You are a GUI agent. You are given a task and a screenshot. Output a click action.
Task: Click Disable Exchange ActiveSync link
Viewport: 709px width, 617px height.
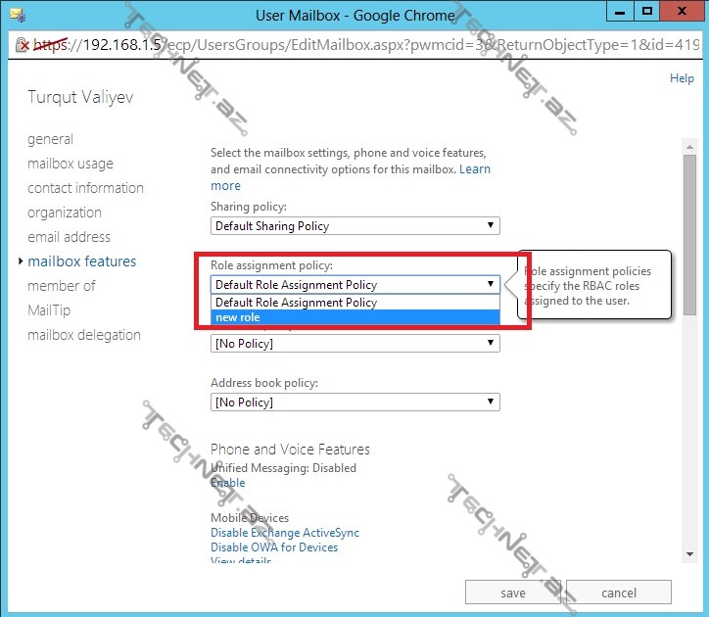pyautogui.click(x=285, y=533)
